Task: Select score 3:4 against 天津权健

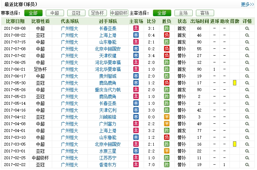Action: point(151,56)
